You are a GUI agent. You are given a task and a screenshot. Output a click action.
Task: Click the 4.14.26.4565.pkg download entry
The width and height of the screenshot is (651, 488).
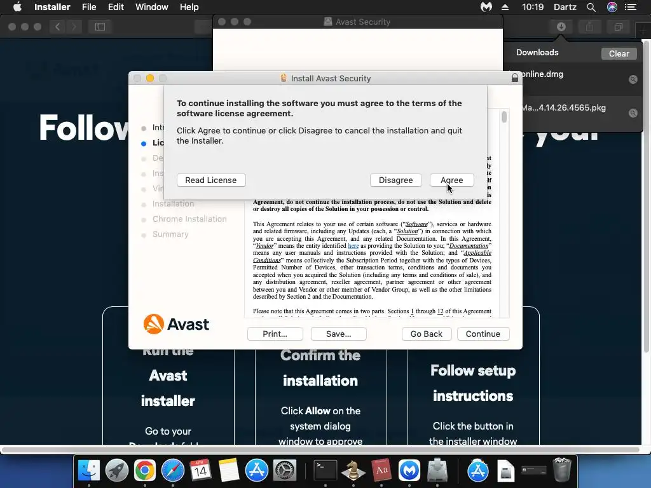(573, 112)
